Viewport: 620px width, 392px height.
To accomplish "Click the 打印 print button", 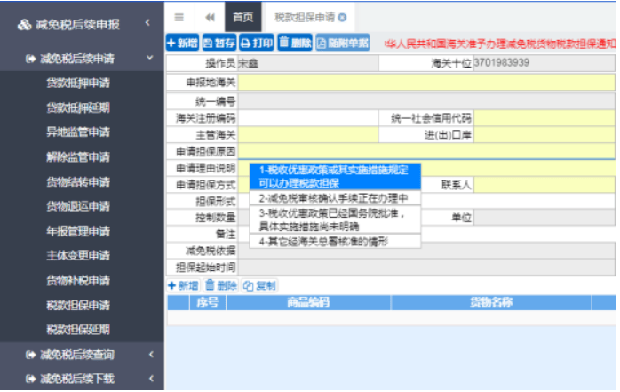I will coord(257,42).
